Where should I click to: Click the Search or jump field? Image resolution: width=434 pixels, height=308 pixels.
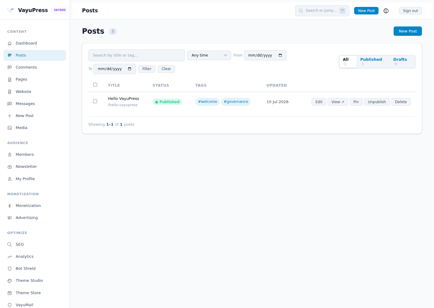point(322,11)
